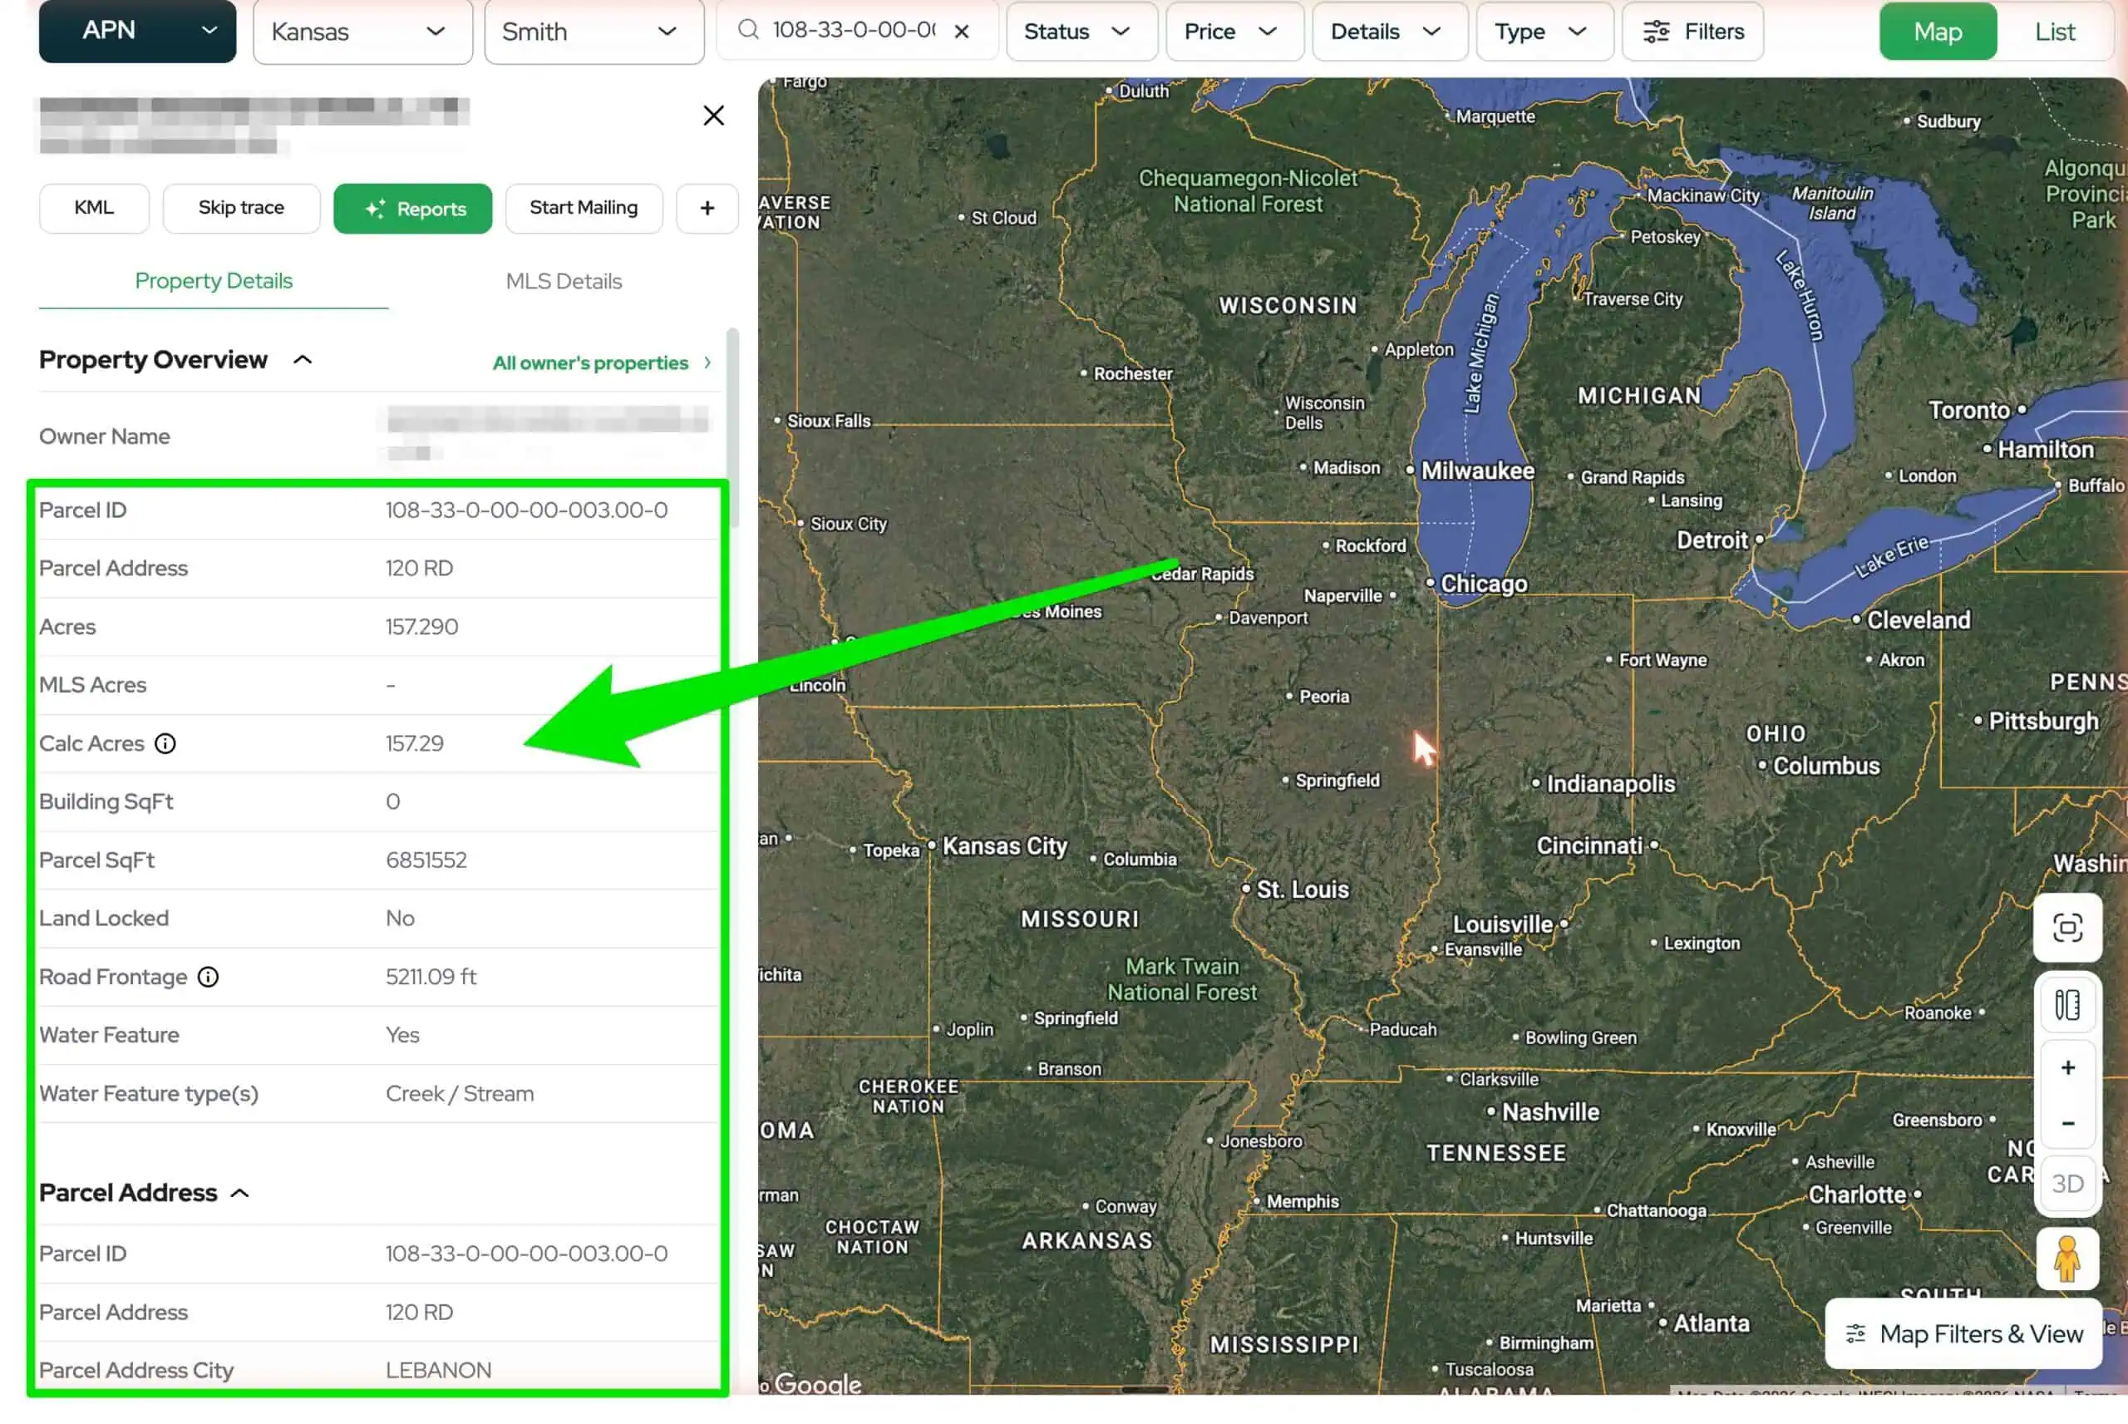Screen dimensions: 2128x1424
Task: Click the Parcel SqFt value 6851552
Action: pyautogui.click(x=426, y=861)
